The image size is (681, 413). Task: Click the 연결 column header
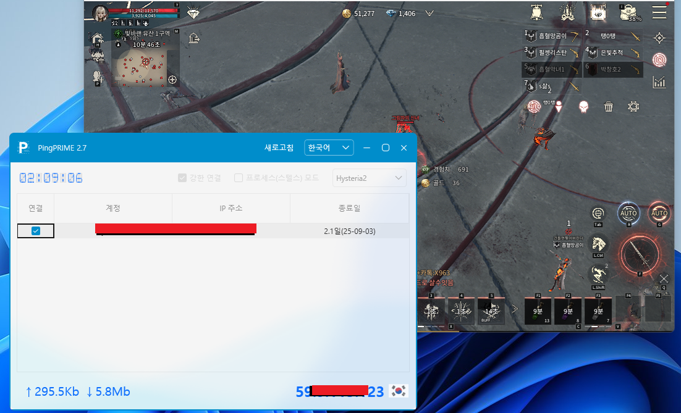36,208
